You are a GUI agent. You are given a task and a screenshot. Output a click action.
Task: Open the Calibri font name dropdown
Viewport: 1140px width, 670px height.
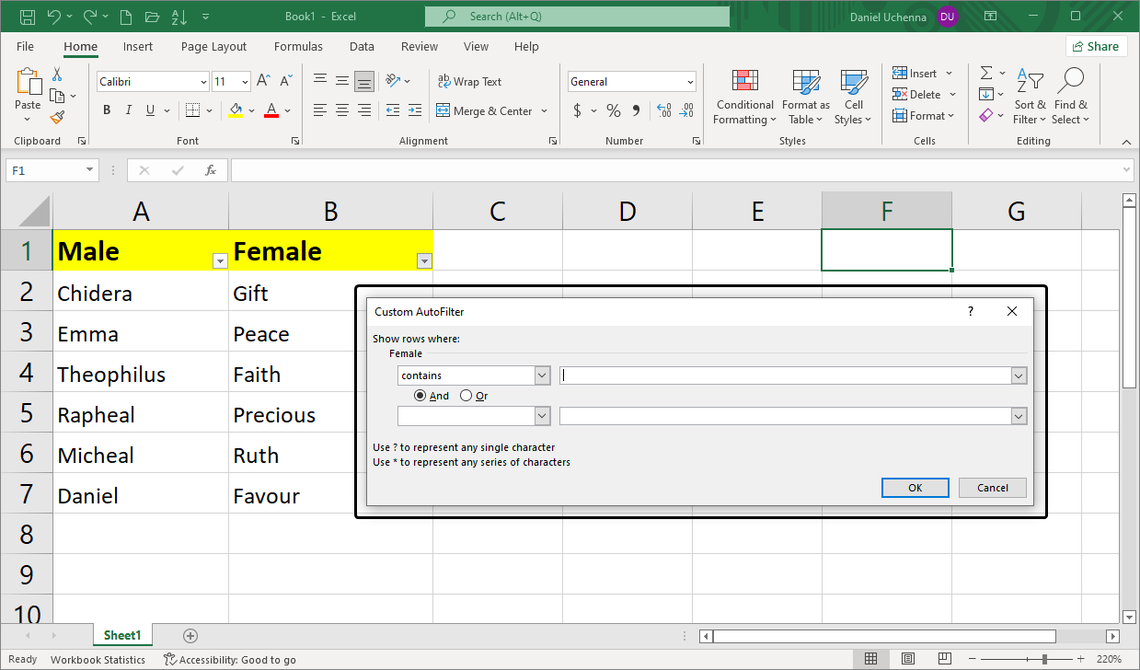click(203, 82)
